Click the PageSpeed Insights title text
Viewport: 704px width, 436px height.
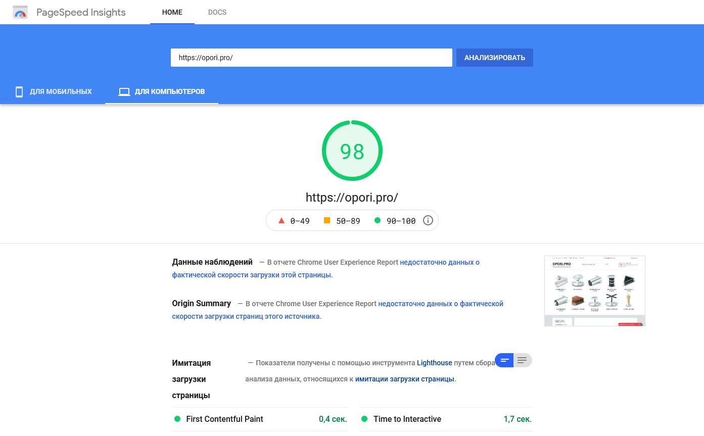click(81, 13)
